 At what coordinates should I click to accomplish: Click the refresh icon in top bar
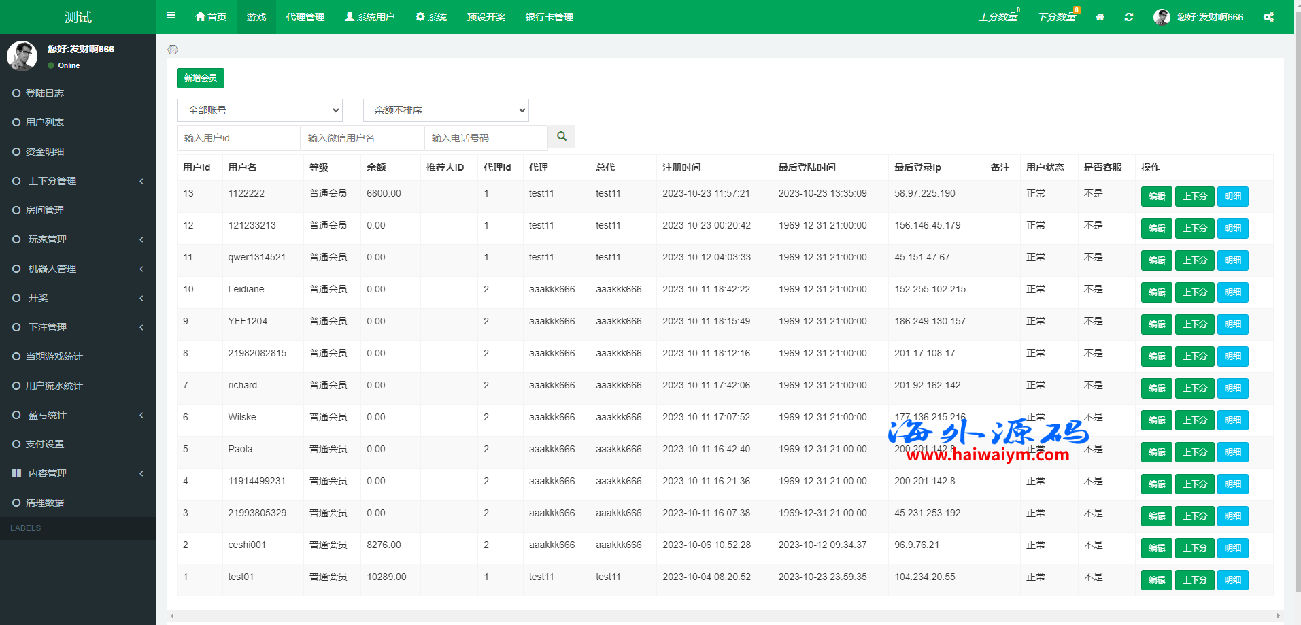pos(1129,17)
